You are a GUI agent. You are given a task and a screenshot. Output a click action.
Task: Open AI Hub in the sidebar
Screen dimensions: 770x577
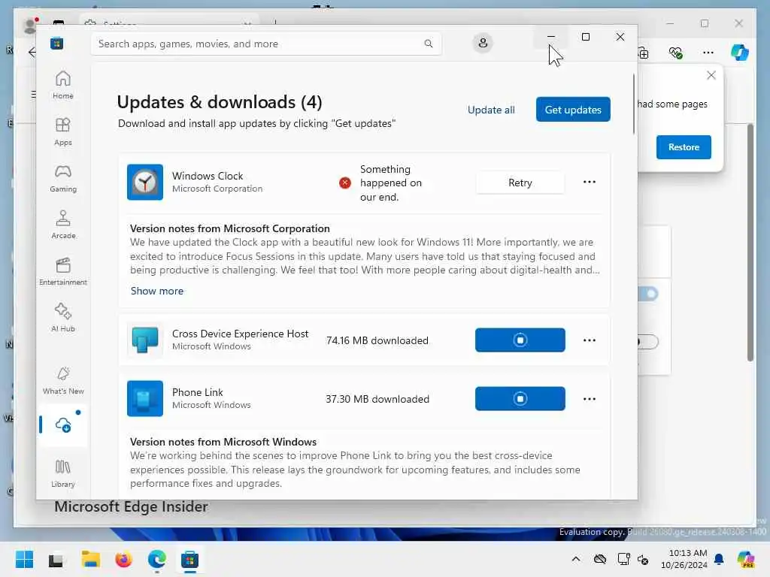coord(63,318)
